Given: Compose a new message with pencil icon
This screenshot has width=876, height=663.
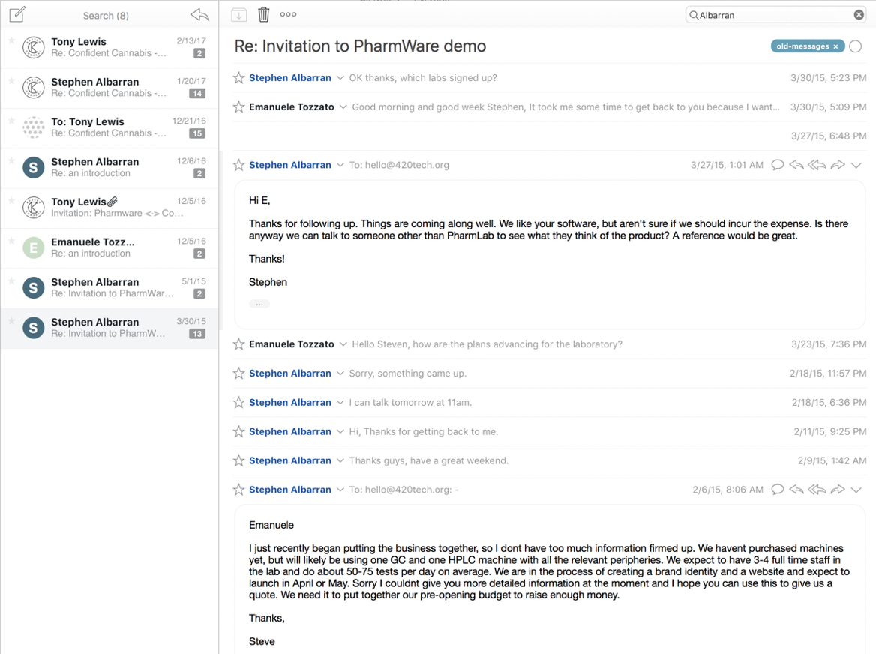Looking at the screenshot, I should click(x=17, y=14).
